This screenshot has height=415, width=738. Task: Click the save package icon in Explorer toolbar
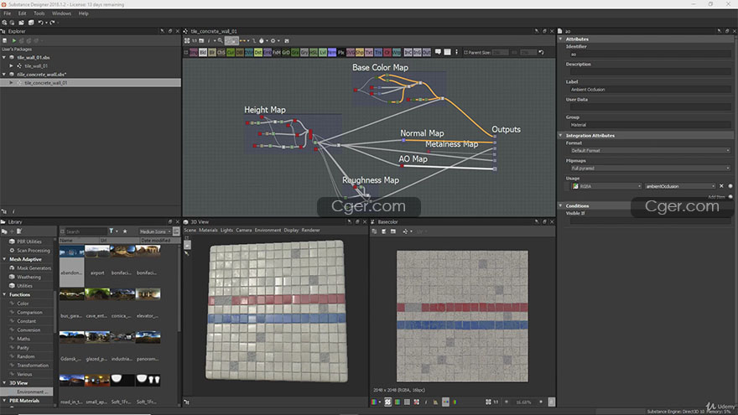[x=5, y=40]
